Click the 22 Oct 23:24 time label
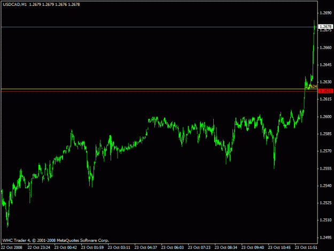 [39, 248]
